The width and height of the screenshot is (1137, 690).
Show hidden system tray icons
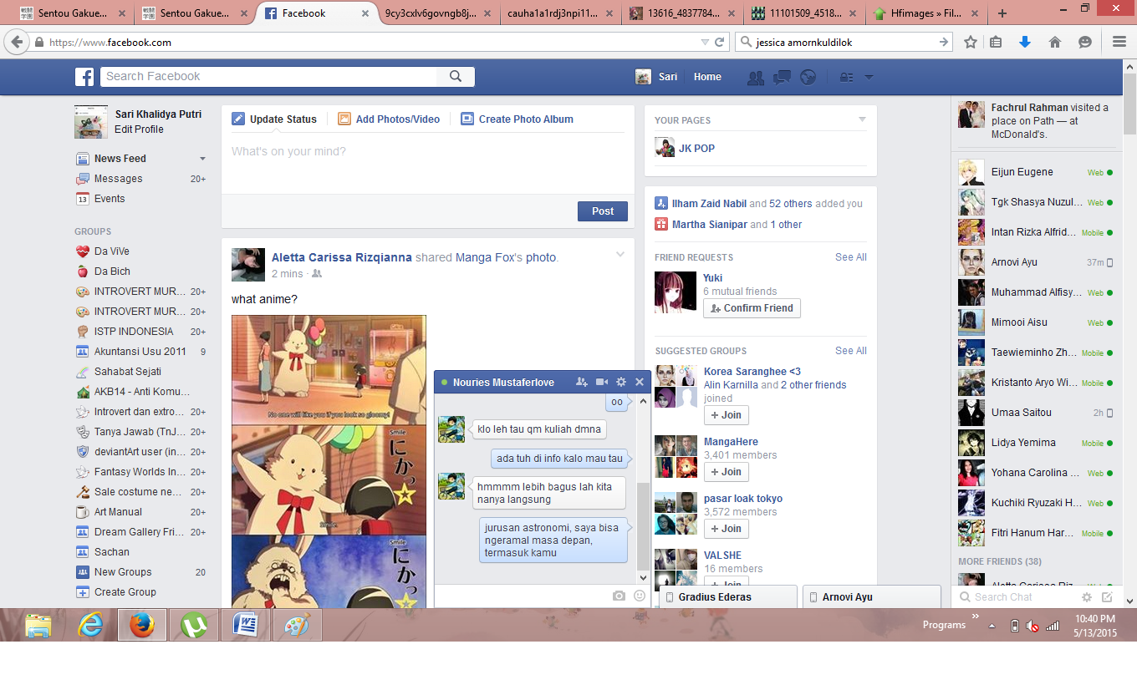coord(992,626)
